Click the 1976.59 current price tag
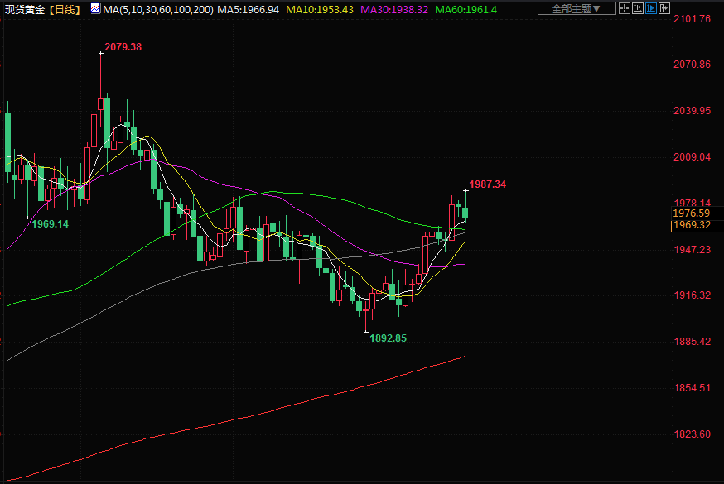This screenshot has width=724, height=484. pos(691,213)
